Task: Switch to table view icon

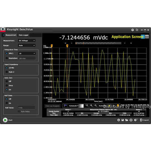Action: 147,37
